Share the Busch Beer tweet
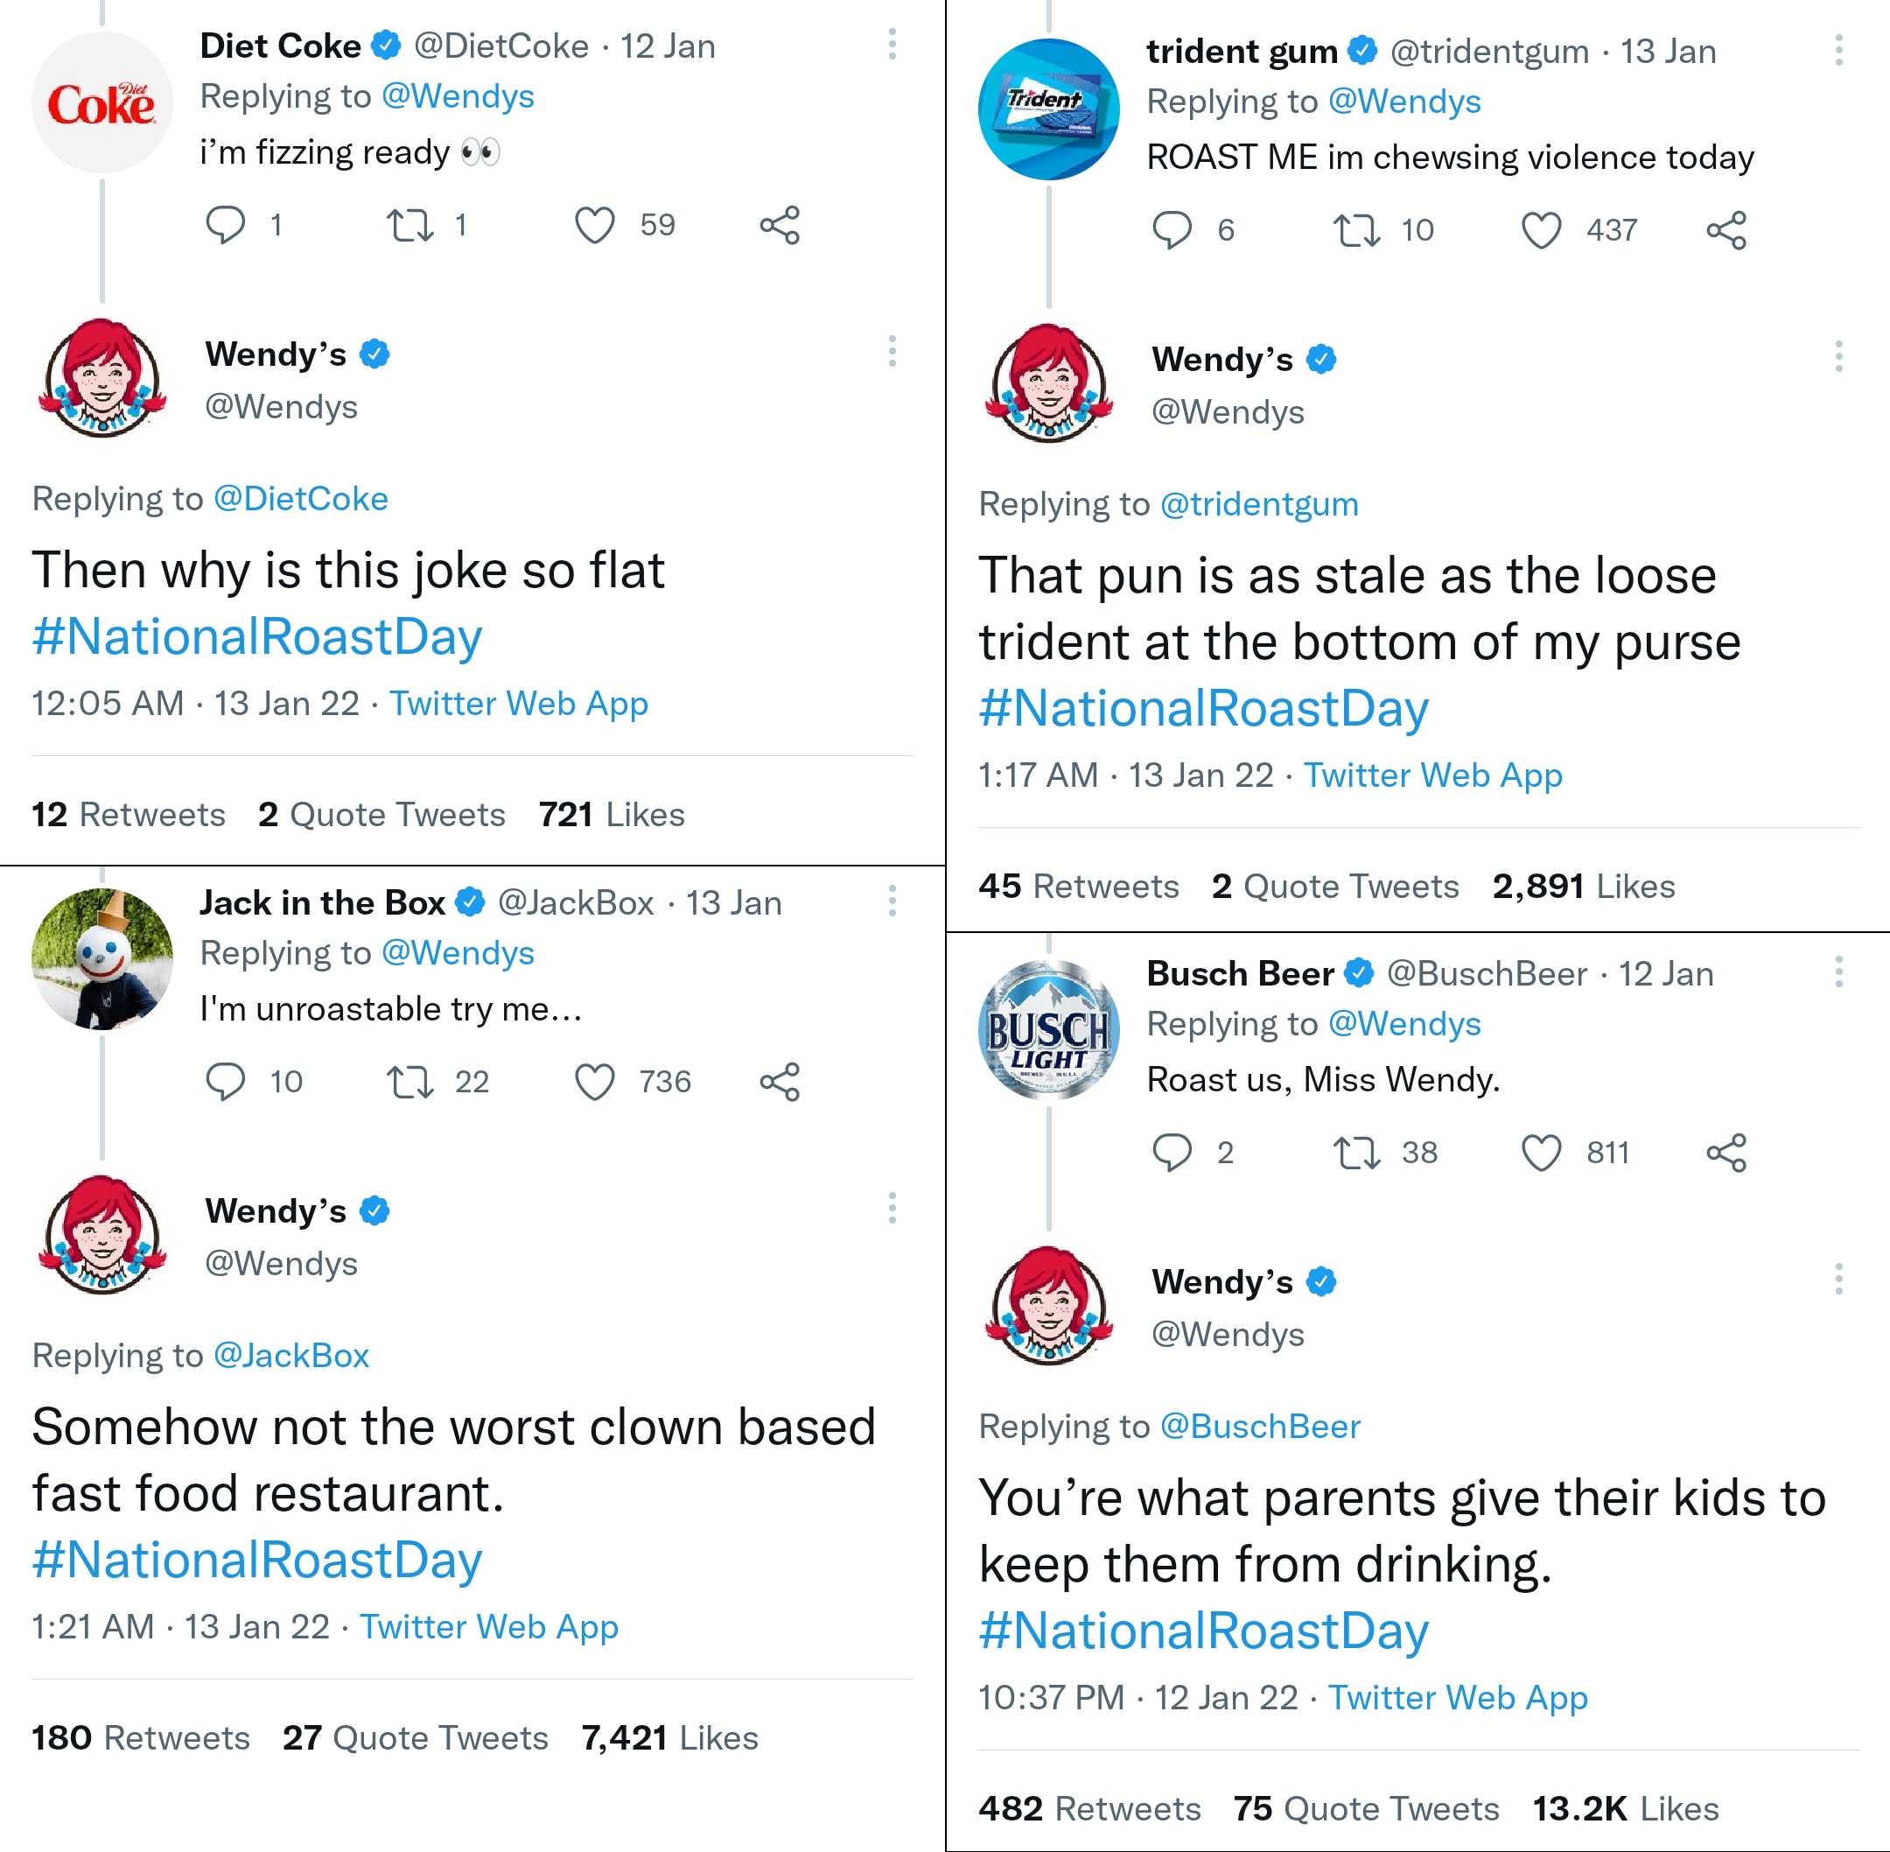The width and height of the screenshot is (1890, 1852). tap(1725, 1153)
